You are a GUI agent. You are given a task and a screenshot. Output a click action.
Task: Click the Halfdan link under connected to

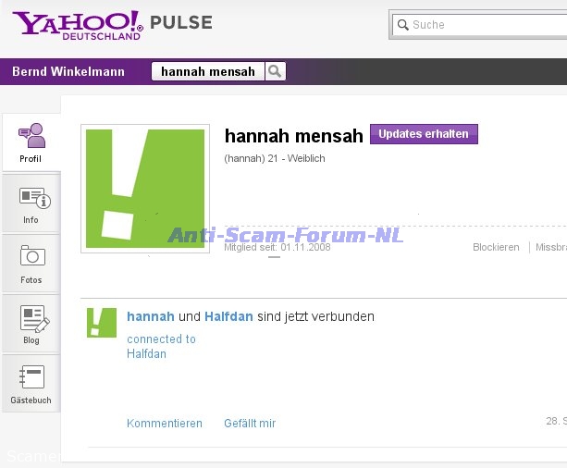pyautogui.click(x=146, y=354)
